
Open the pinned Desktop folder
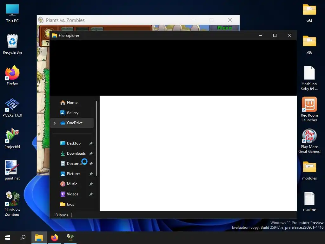pos(72,143)
